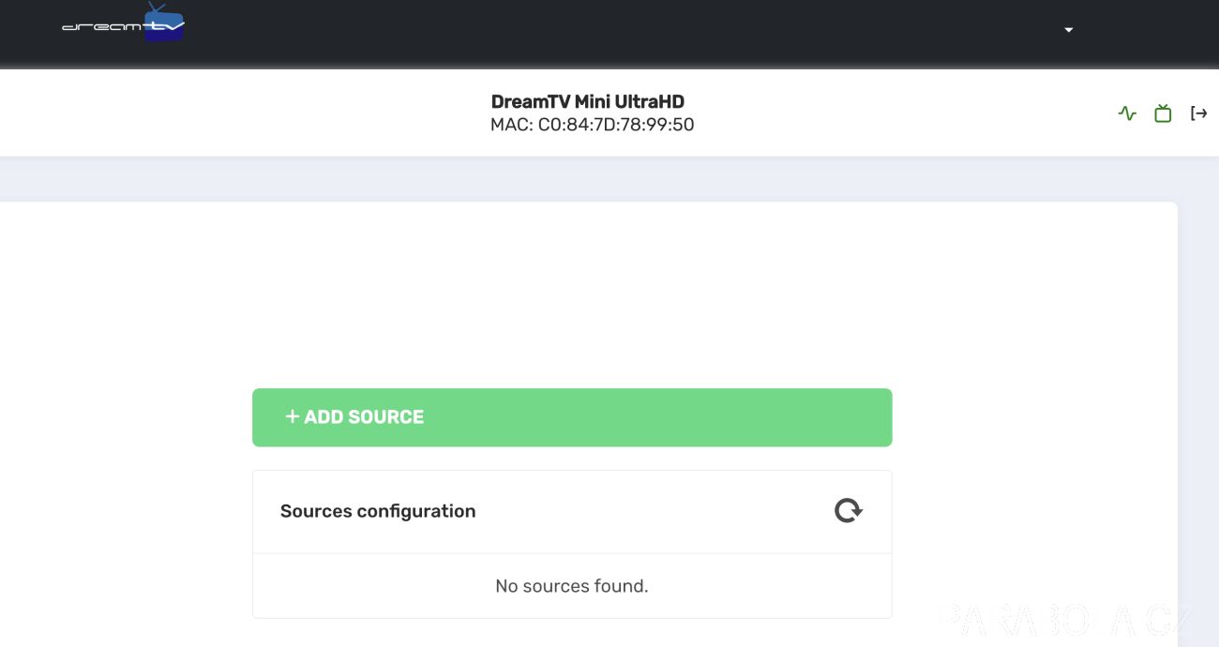The height and width of the screenshot is (647, 1219).
Task: Expand the dropdown caret in the top bar
Action: pos(1068,30)
